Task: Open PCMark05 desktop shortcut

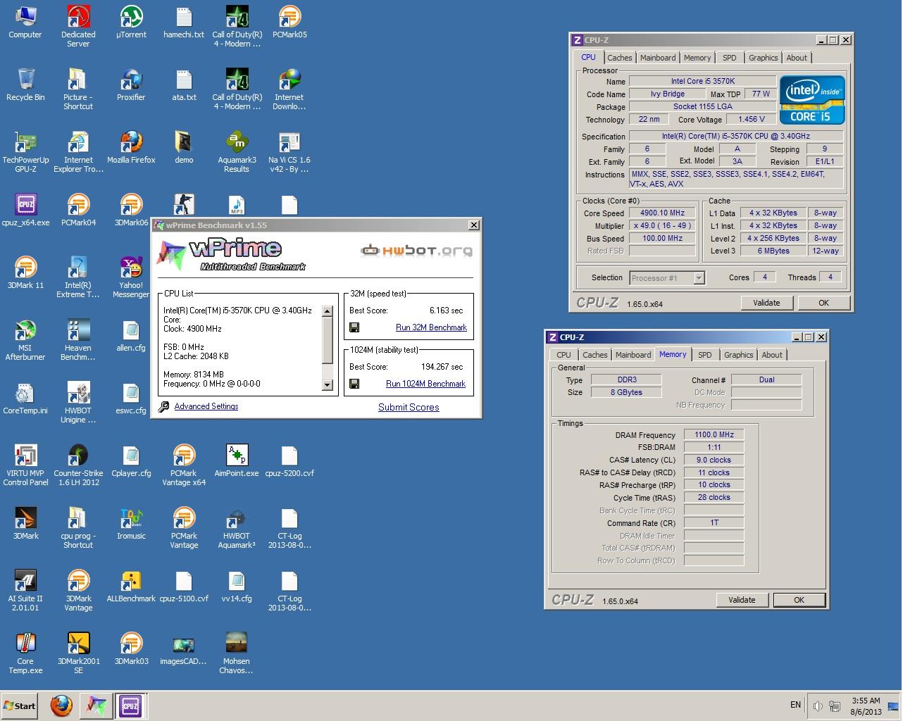Action: (289, 22)
